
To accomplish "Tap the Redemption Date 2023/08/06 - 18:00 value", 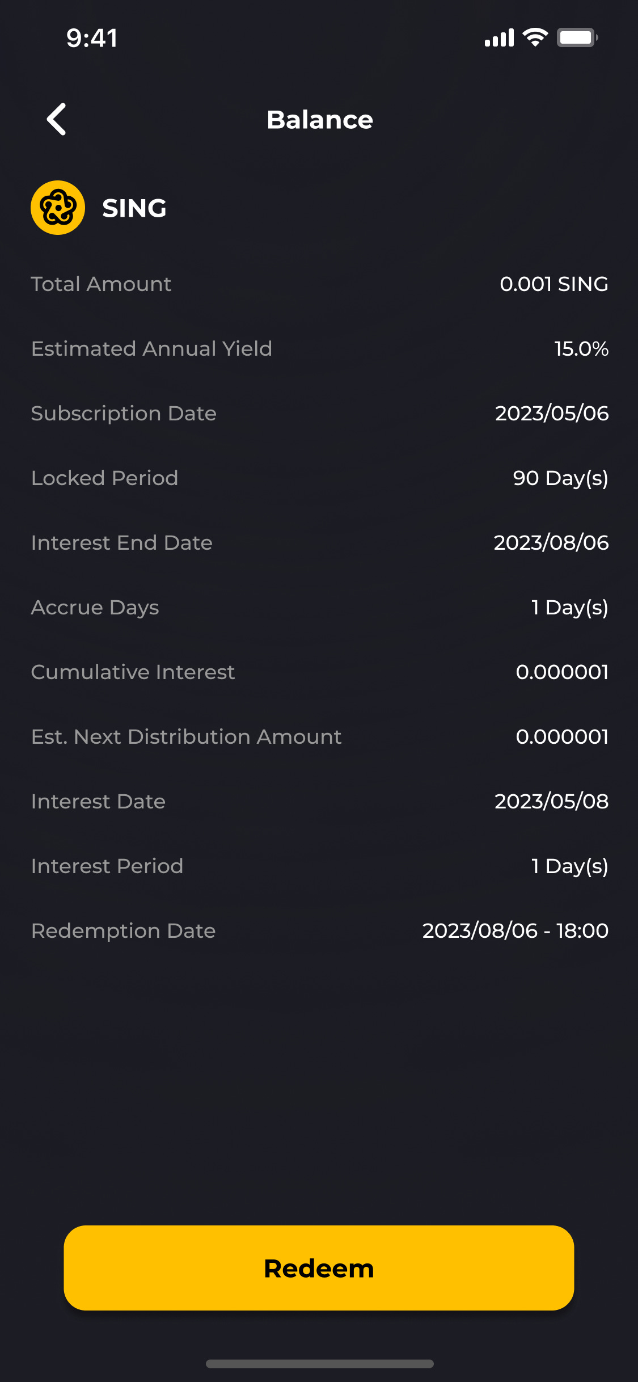I will point(515,930).
